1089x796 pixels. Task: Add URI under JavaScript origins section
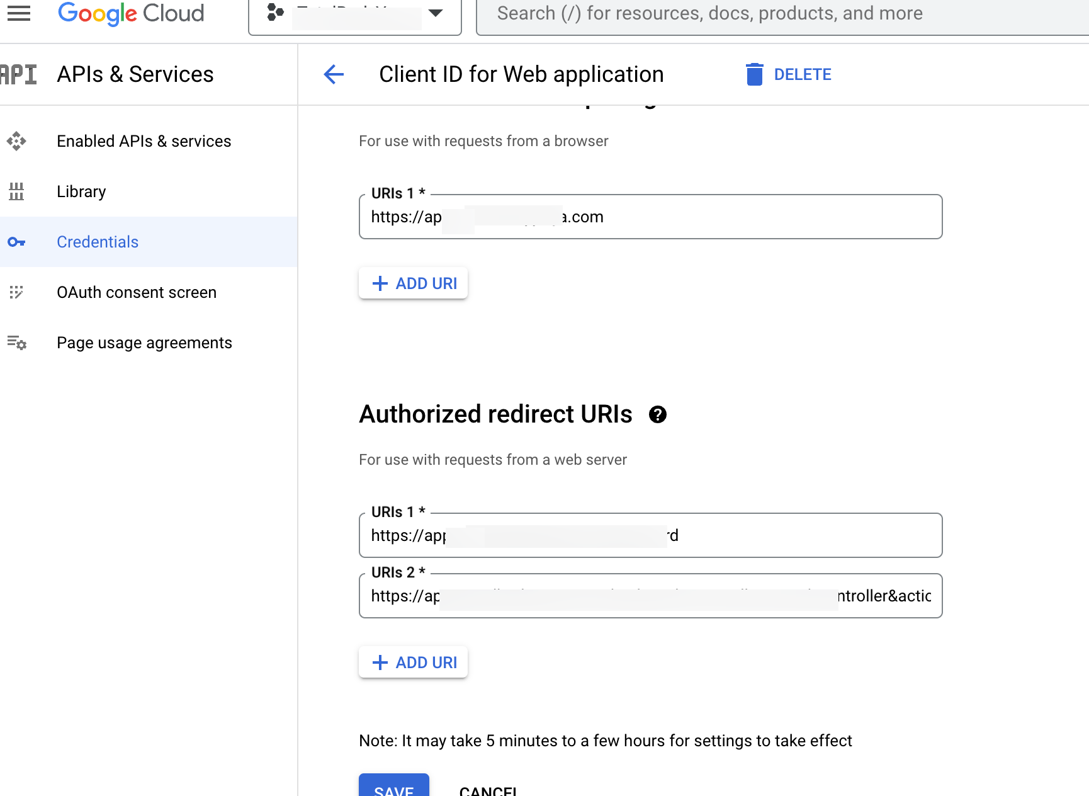413,283
